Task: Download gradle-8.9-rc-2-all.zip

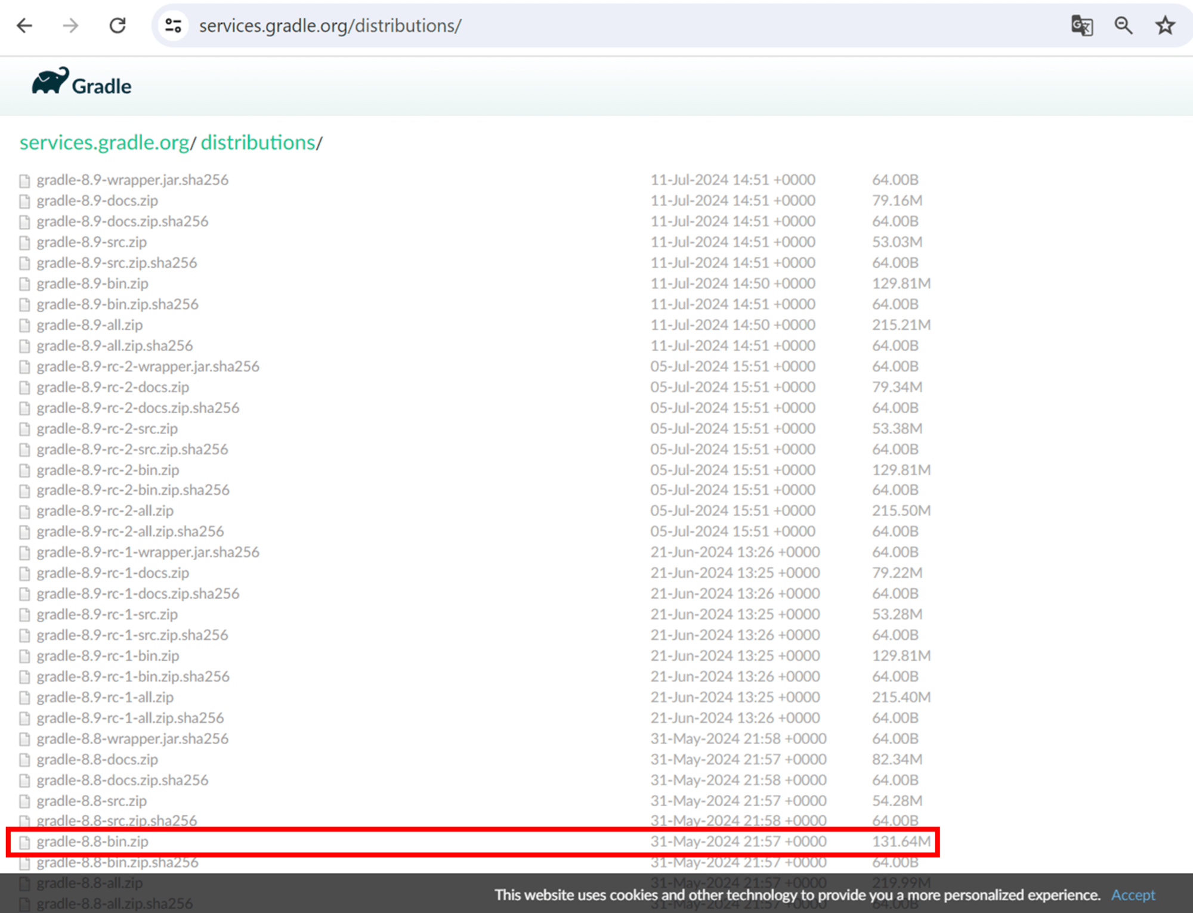Action: pos(105,510)
